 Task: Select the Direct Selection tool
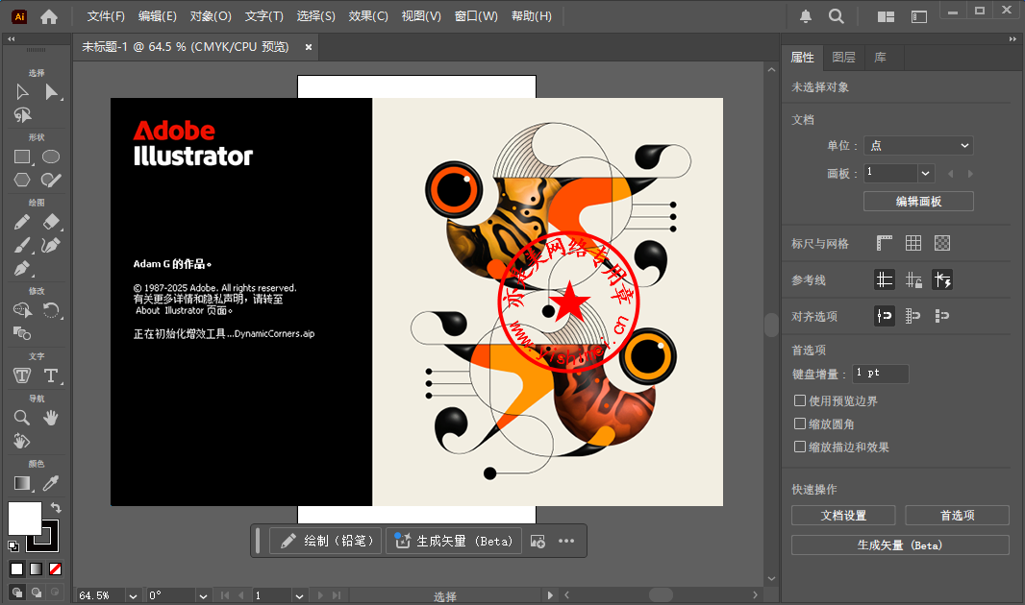pyautogui.click(x=51, y=92)
